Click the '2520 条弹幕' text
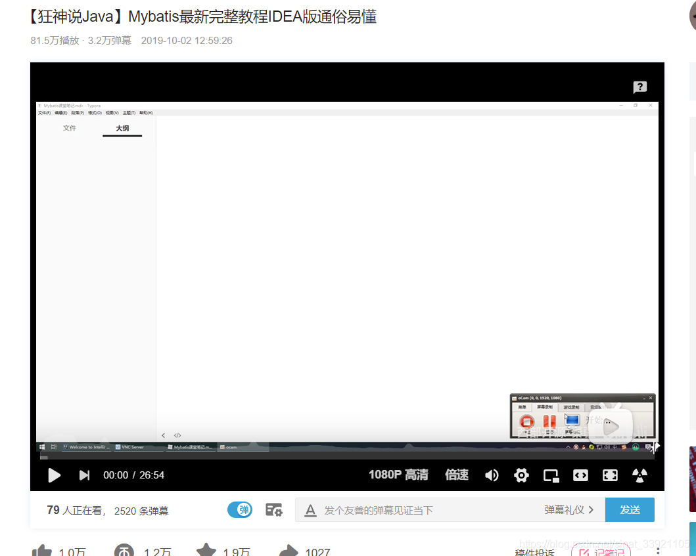Screen dimensions: 696x556 point(141,511)
